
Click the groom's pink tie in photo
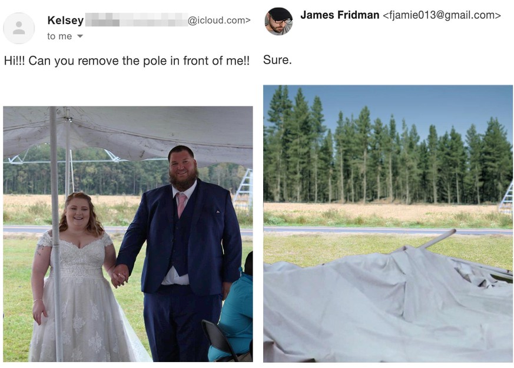tap(181, 205)
